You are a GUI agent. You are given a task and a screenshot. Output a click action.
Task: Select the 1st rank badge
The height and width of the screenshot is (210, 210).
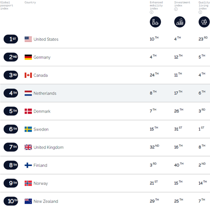click(x=11, y=39)
